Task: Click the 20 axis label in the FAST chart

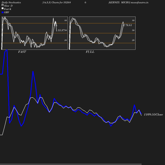Action: (66, 40)
